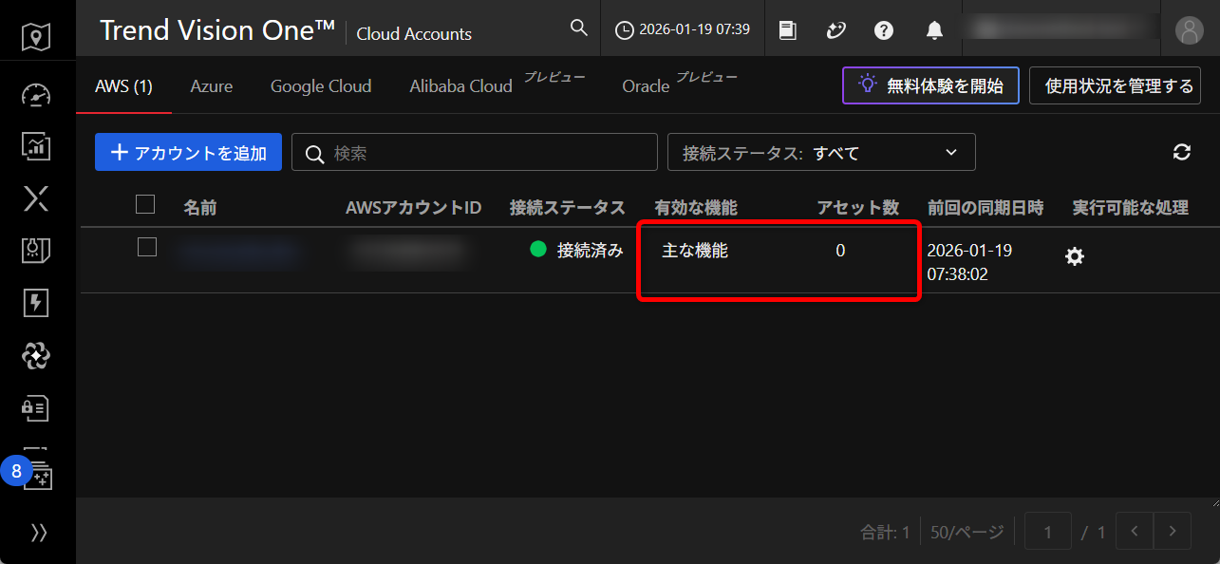Click the 無料体験を開始 button

coord(930,85)
